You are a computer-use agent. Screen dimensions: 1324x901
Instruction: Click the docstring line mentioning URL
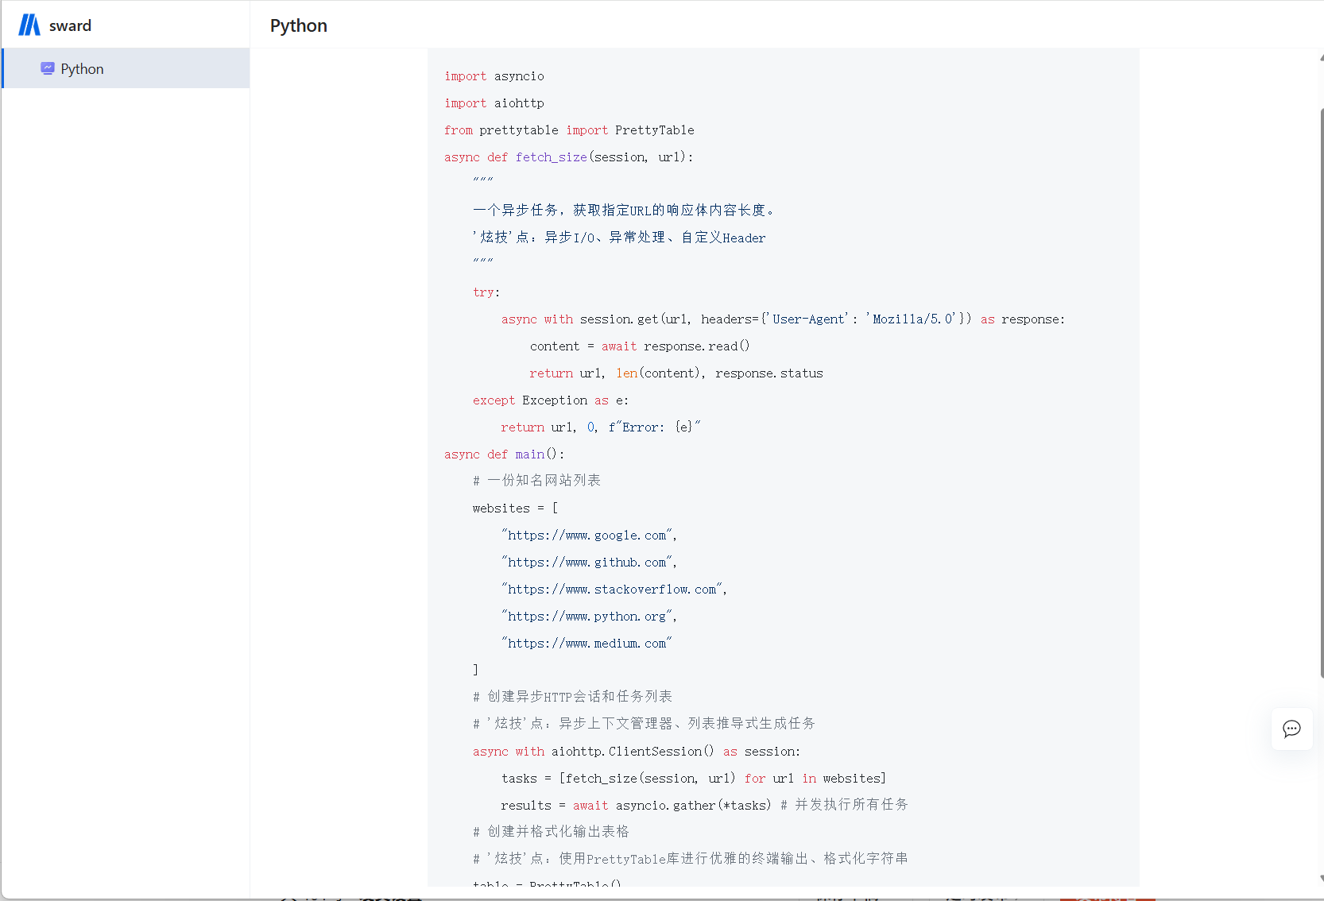coord(624,211)
